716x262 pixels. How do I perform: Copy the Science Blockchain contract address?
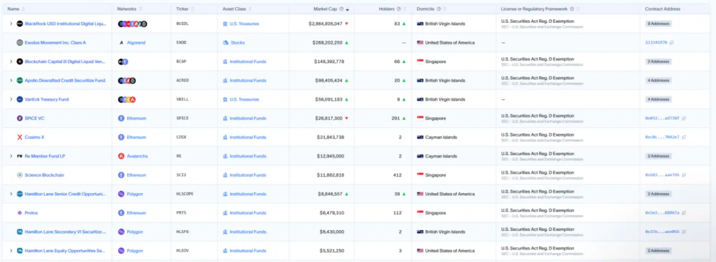pos(684,175)
